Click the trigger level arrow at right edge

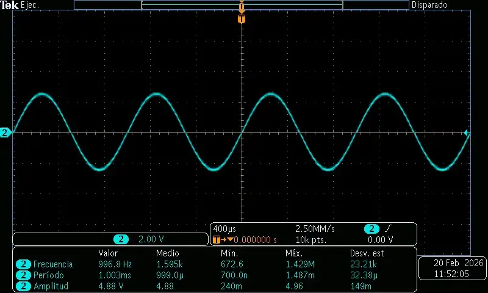point(466,133)
